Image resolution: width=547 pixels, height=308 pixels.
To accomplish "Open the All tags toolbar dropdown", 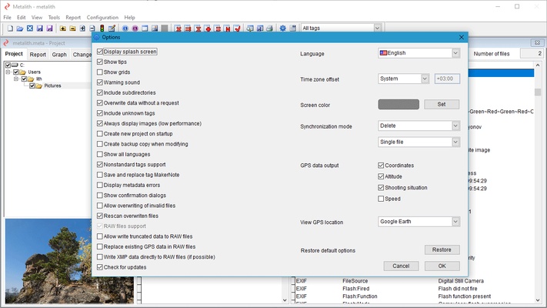I will coord(341,28).
